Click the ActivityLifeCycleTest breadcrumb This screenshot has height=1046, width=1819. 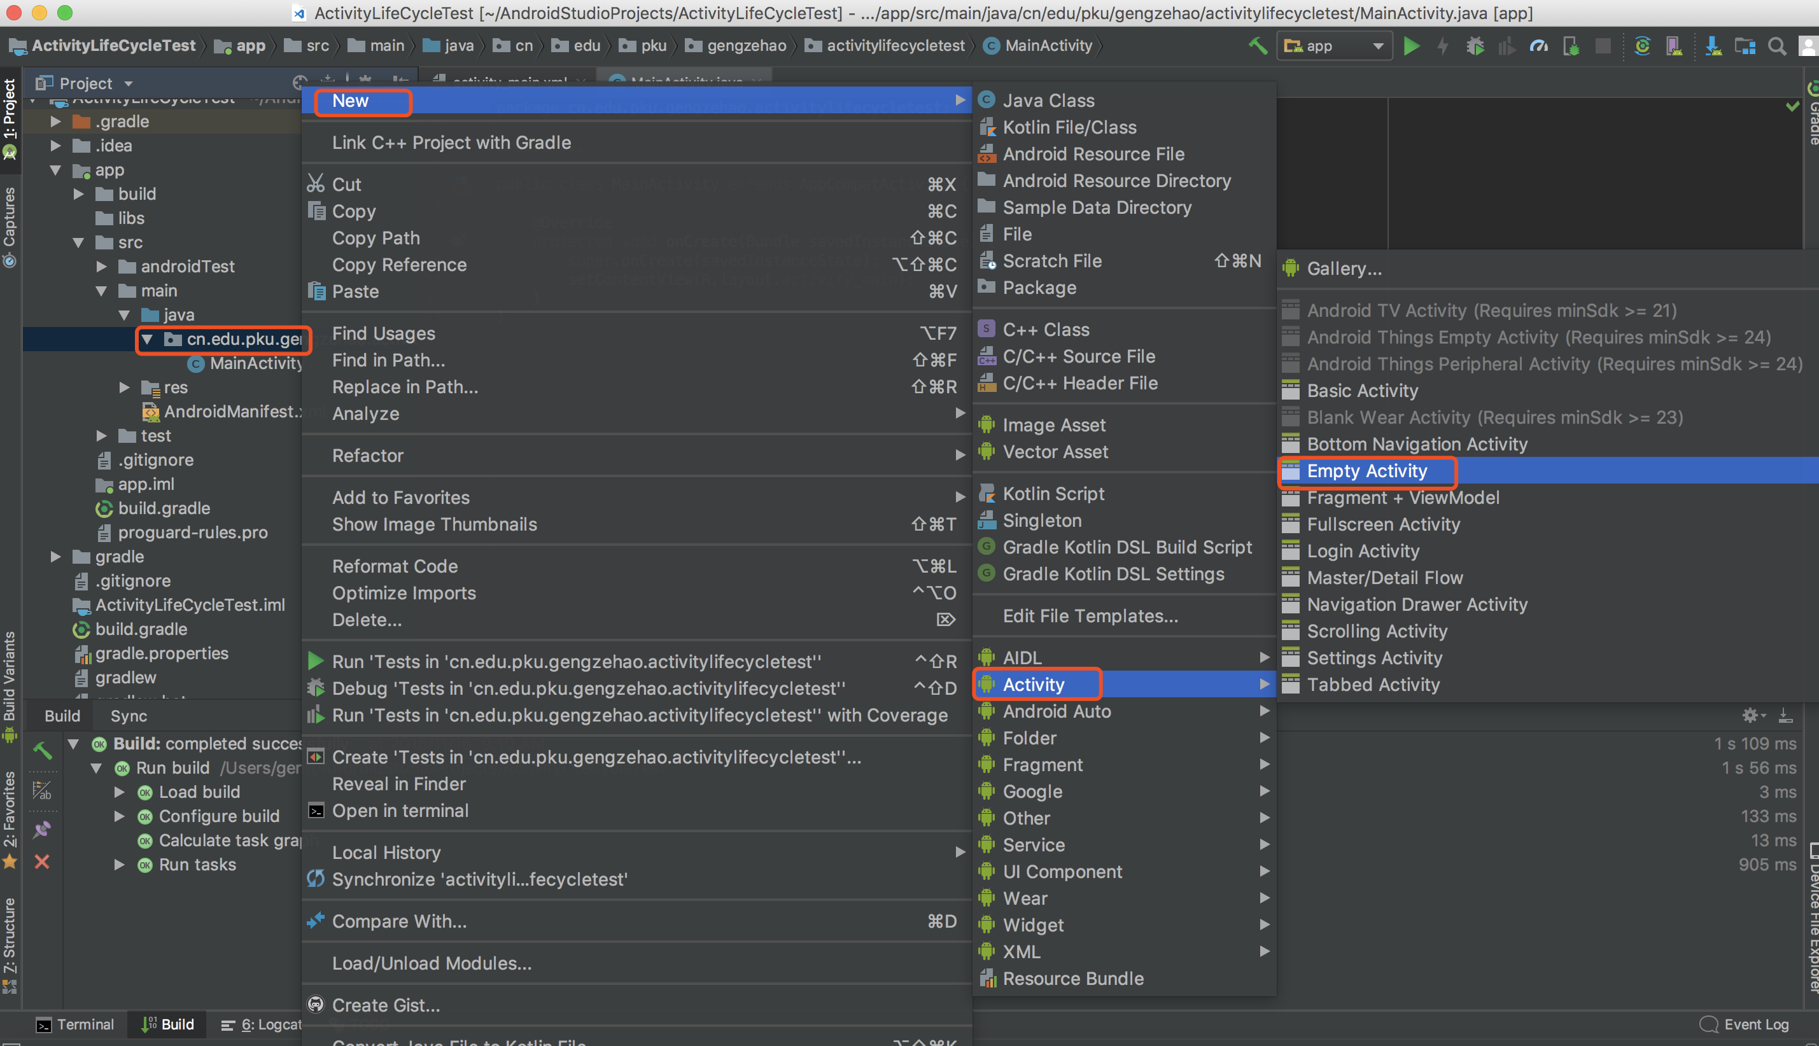pyautogui.click(x=102, y=46)
